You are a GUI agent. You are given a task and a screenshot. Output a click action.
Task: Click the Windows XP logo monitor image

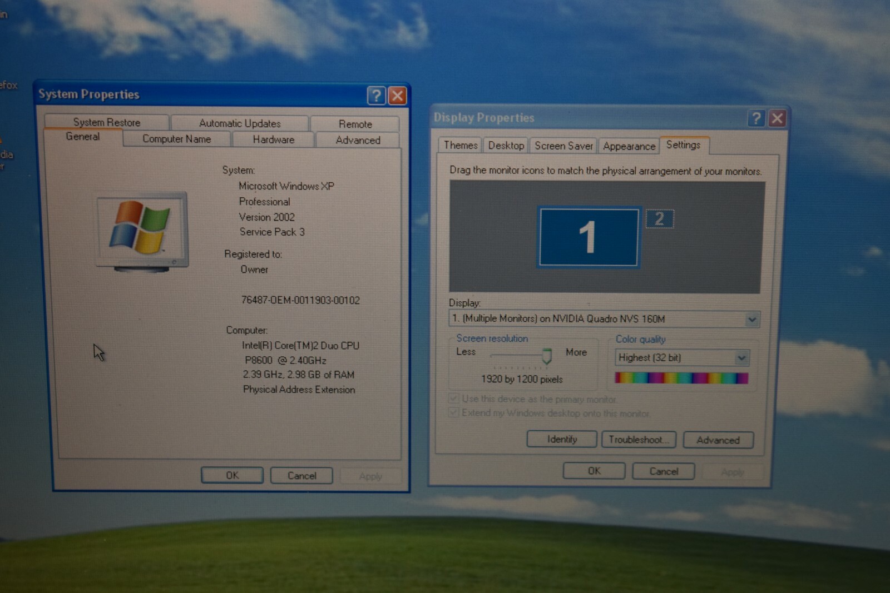pyautogui.click(x=142, y=232)
